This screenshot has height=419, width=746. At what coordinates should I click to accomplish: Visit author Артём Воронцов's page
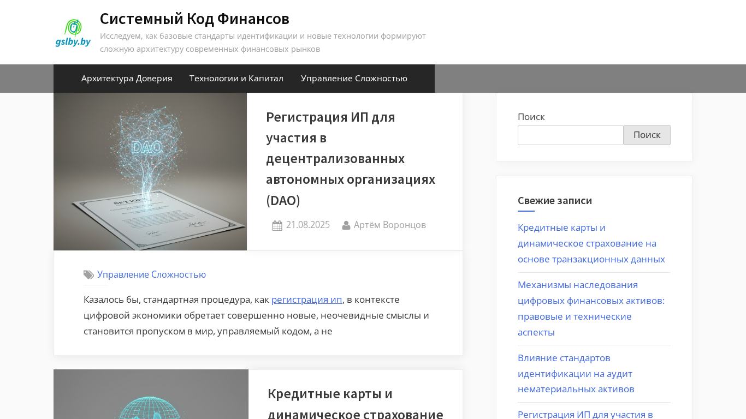tap(390, 225)
